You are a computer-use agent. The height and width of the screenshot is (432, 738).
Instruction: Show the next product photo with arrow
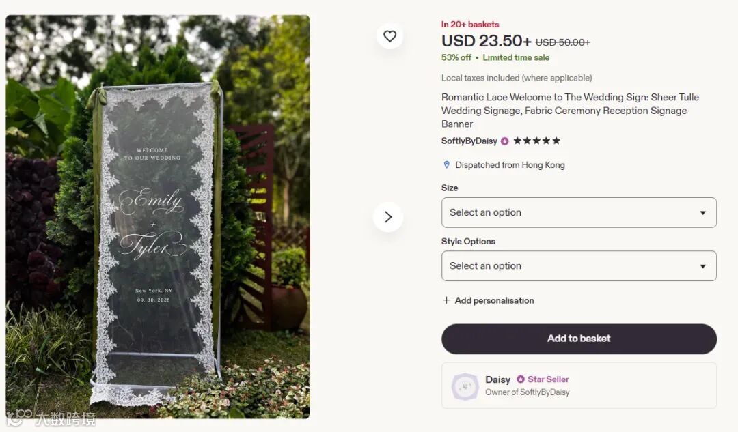pyautogui.click(x=387, y=217)
